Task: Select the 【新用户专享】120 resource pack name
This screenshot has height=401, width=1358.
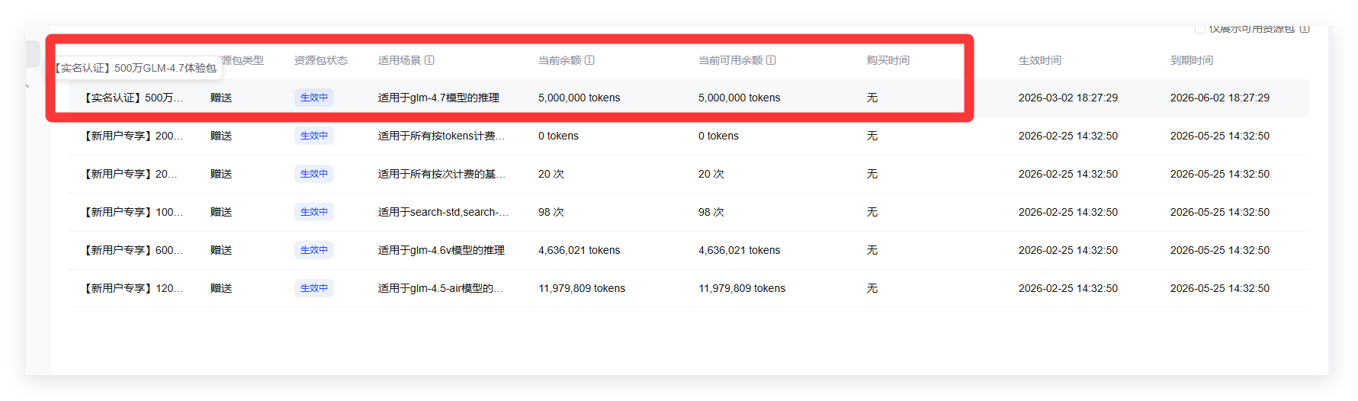Action: 133,288
